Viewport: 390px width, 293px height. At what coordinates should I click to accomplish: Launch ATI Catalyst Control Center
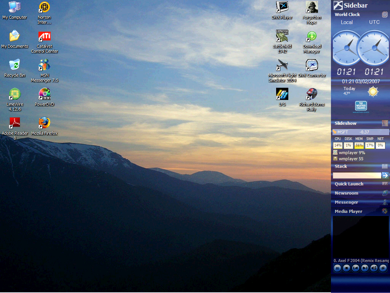coord(45,42)
